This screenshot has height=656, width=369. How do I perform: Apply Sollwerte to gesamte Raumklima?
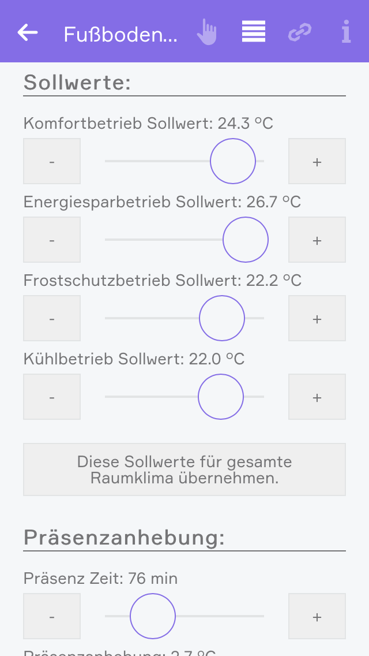[x=184, y=469]
